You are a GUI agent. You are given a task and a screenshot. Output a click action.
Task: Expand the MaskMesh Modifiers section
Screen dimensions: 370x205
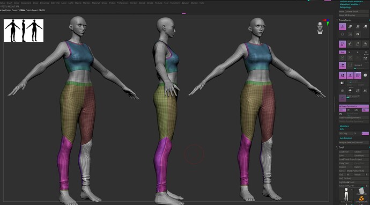[x=349, y=4]
